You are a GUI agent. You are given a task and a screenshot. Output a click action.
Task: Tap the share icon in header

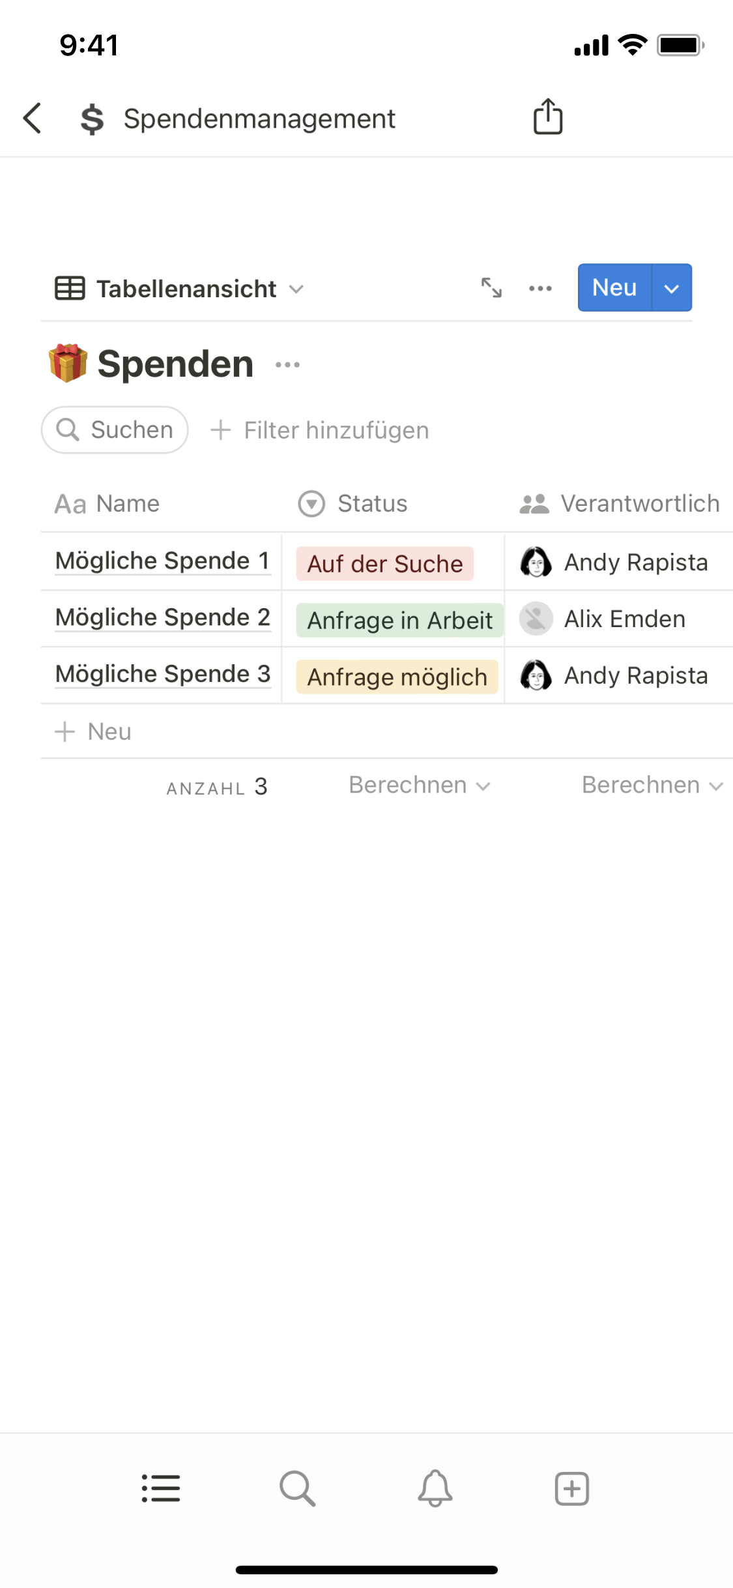point(547,117)
